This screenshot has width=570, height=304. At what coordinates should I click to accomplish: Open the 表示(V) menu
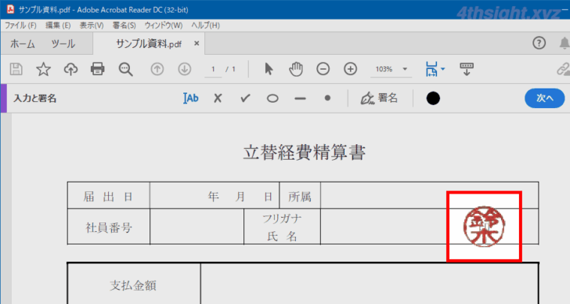pyautogui.click(x=92, y=25)
